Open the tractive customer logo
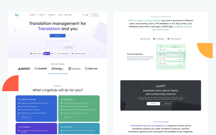Screen dimensions: 216x135 pyautogui.click(x=75, y=69)
